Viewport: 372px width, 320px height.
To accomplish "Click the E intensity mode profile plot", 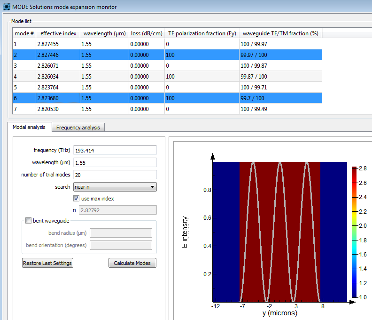I will [280, 232].
